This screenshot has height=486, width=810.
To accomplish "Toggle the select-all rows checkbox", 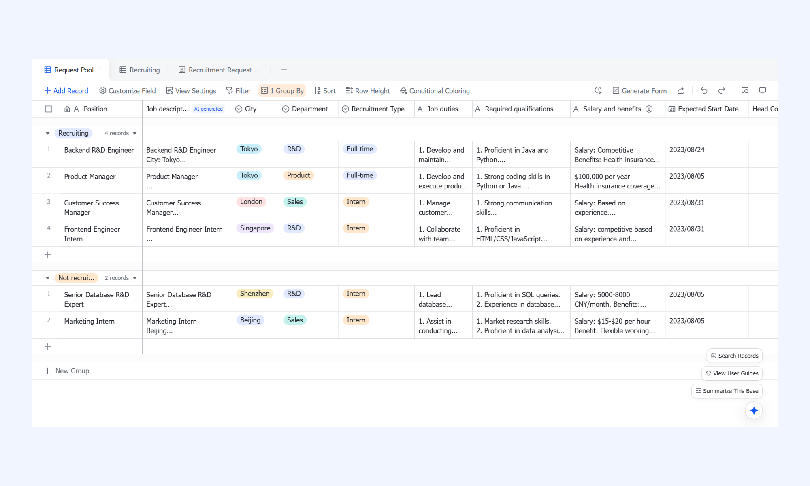I will (49, 109).
